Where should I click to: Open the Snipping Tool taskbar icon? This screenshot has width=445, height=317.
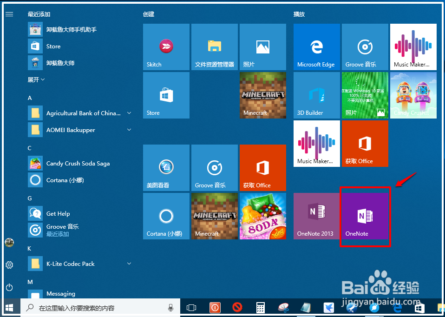click(x=283, y=308)
